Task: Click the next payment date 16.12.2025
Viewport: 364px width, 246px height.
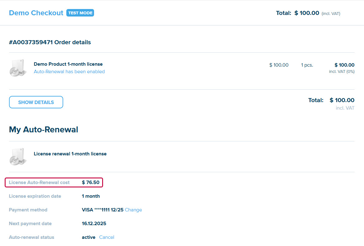Action: click(94, 224)
